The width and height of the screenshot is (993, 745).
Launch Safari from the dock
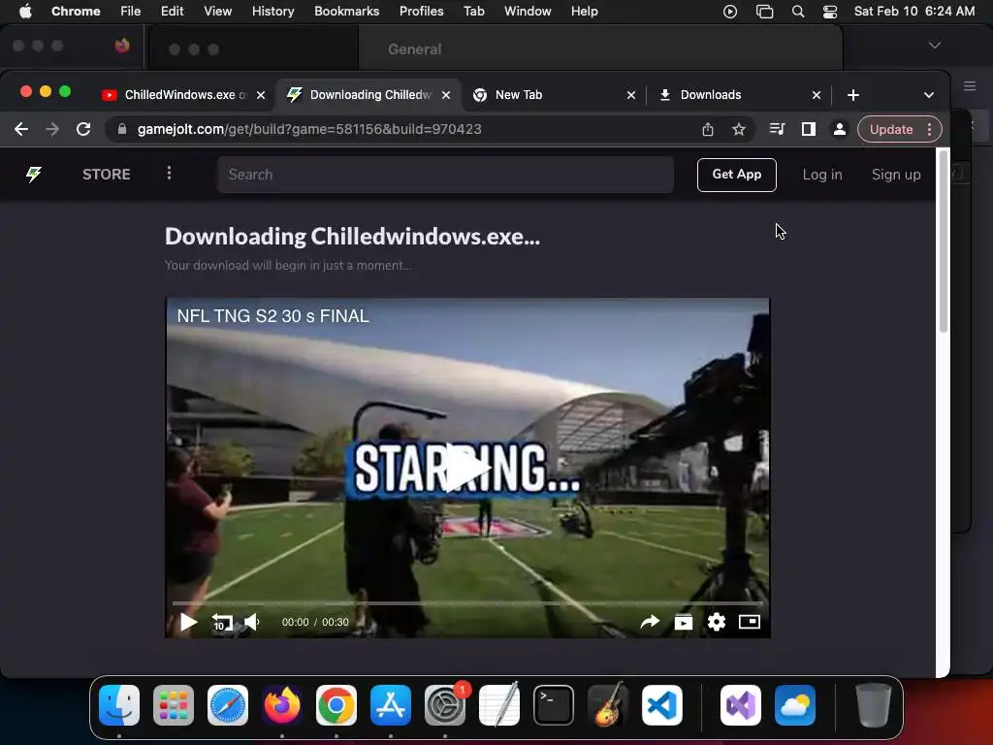pos(228,705)
